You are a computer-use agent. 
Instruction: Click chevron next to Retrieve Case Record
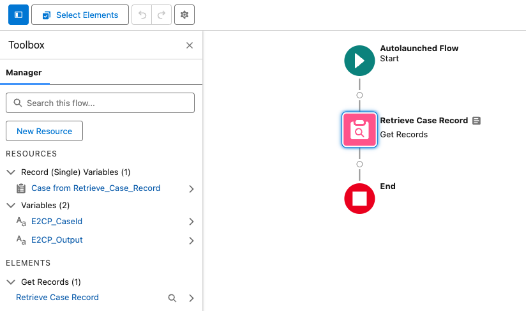(192, 298)
